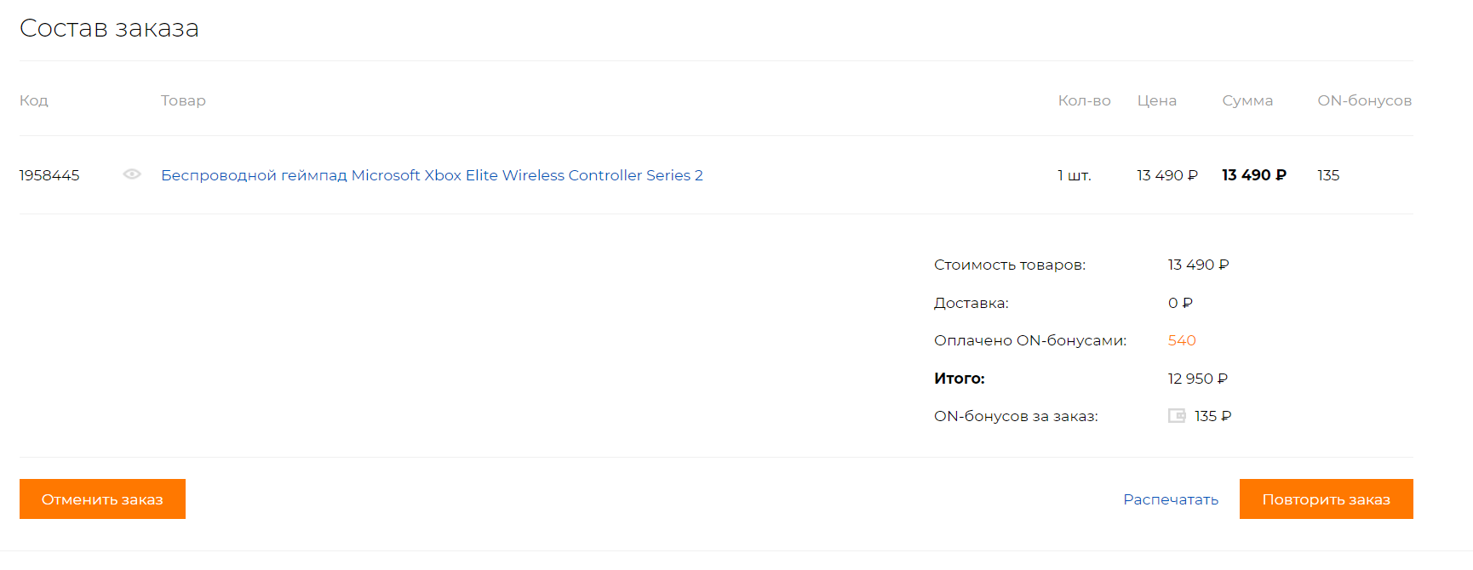Click the Код column header
Viewport: 1473px width, 570px height.
(34, 100)
